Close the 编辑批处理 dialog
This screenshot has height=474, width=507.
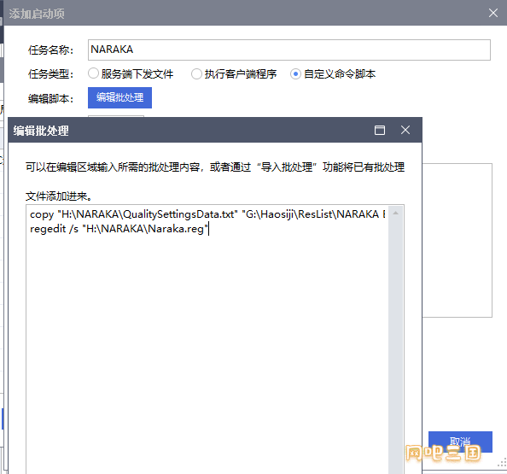[x=405, y=130]
